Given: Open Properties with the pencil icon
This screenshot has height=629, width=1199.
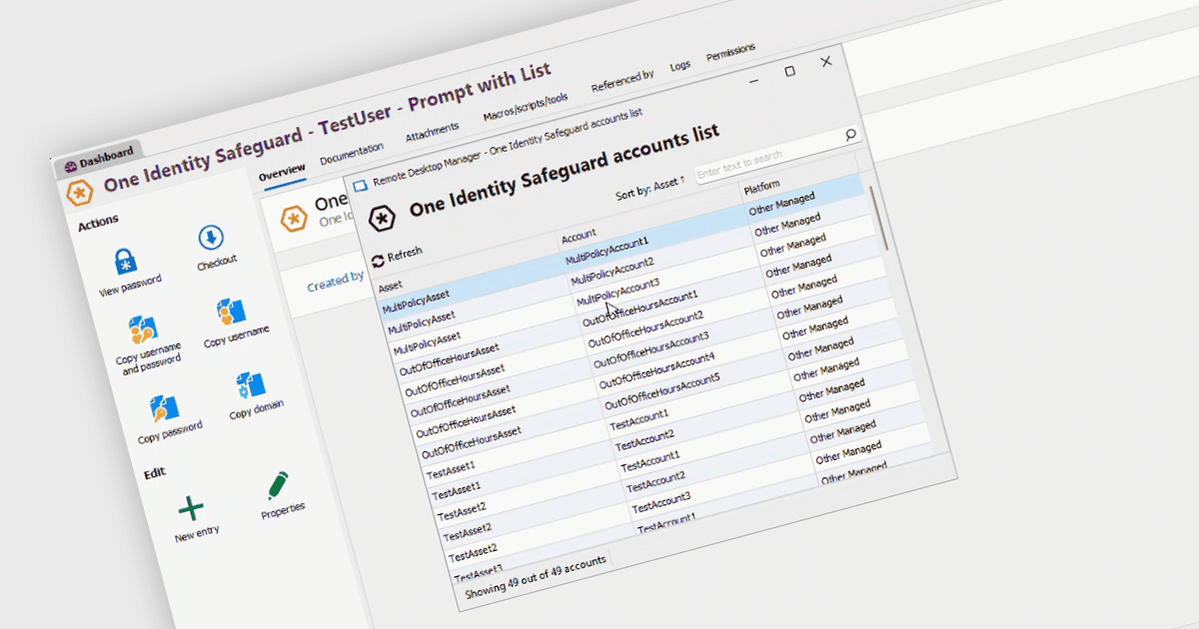Looking at the screenshot, I should tap(278, 485).
